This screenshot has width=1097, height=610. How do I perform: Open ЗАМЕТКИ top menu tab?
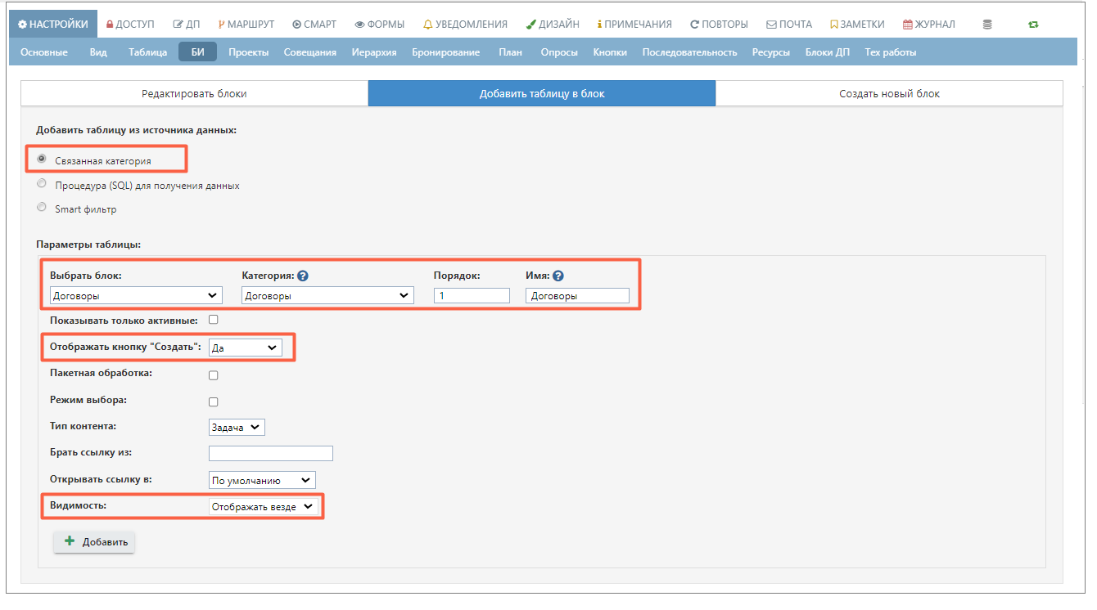point(857,25)
